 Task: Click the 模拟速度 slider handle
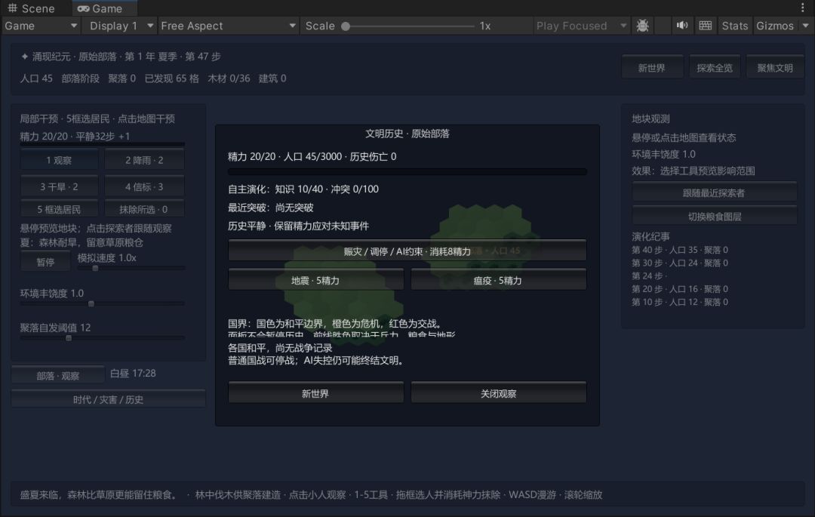click(x=96, y=268)
